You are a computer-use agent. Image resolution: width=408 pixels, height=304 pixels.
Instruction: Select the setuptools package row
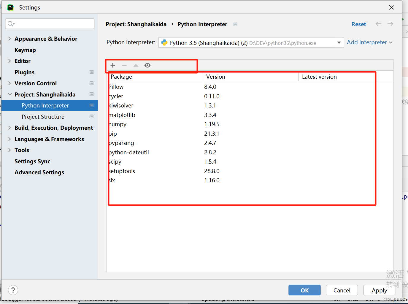point(250,171)
